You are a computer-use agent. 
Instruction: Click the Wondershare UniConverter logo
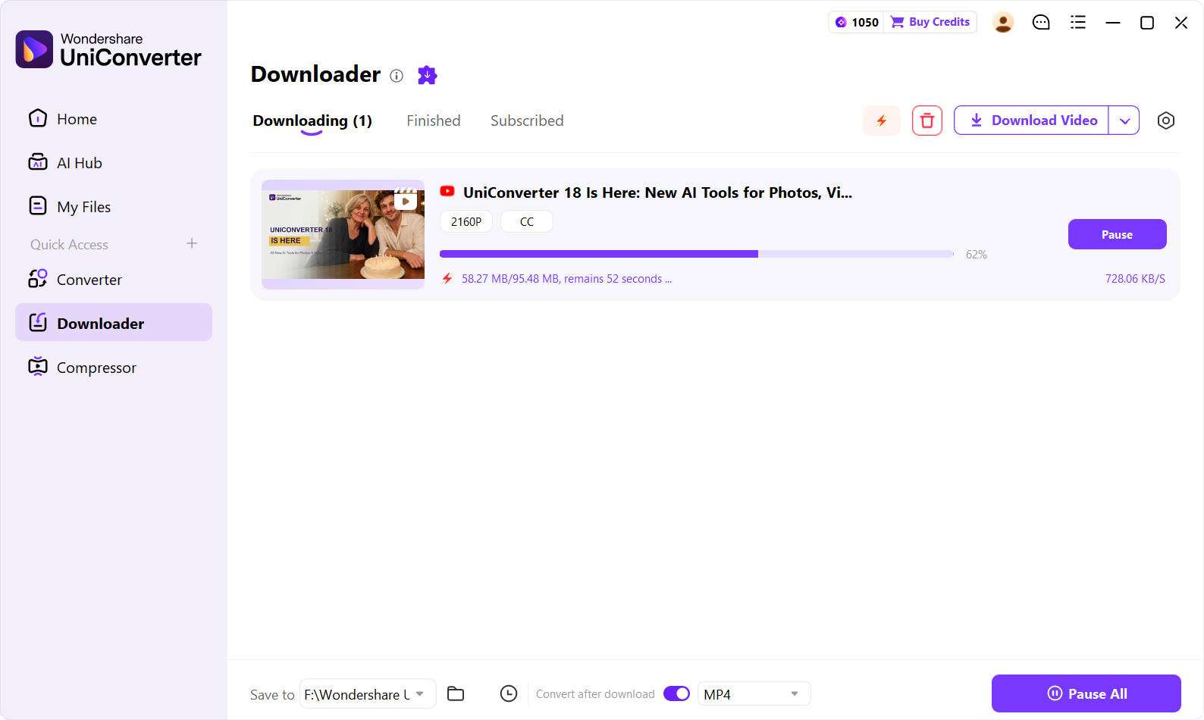[108, 49]
